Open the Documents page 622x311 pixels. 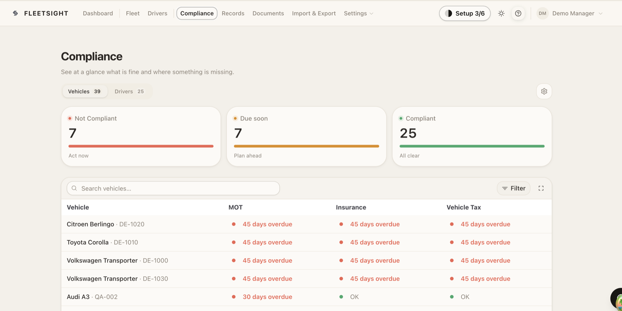(x=268, y=13)
